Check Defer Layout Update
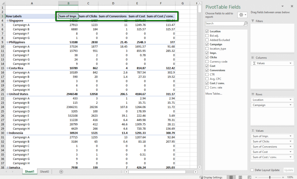 tap(252, 170)
